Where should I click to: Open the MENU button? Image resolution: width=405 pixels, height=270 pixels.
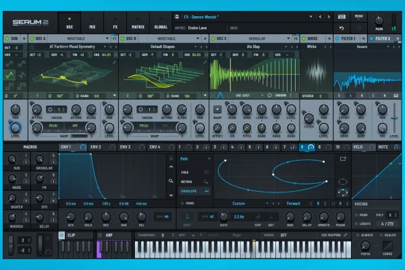tap(359, 16)
